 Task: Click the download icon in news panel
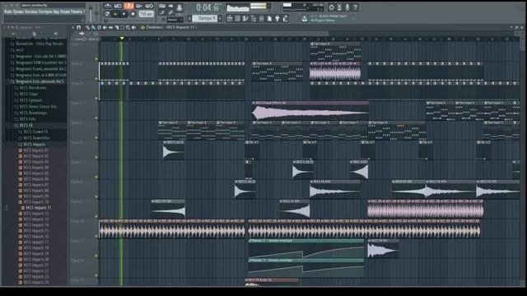coord(304,18)
